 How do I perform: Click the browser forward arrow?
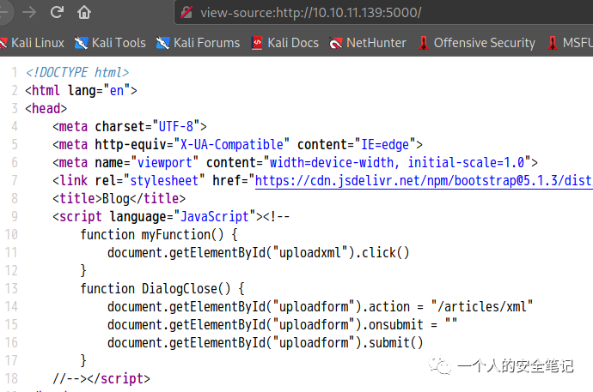[x=29, y=13]
